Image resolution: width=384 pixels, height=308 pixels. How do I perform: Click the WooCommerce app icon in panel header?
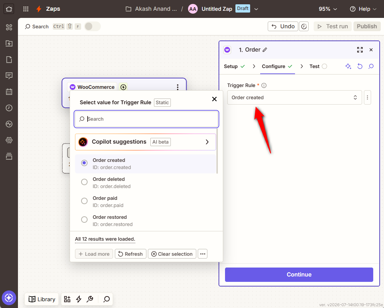(227, 50)
